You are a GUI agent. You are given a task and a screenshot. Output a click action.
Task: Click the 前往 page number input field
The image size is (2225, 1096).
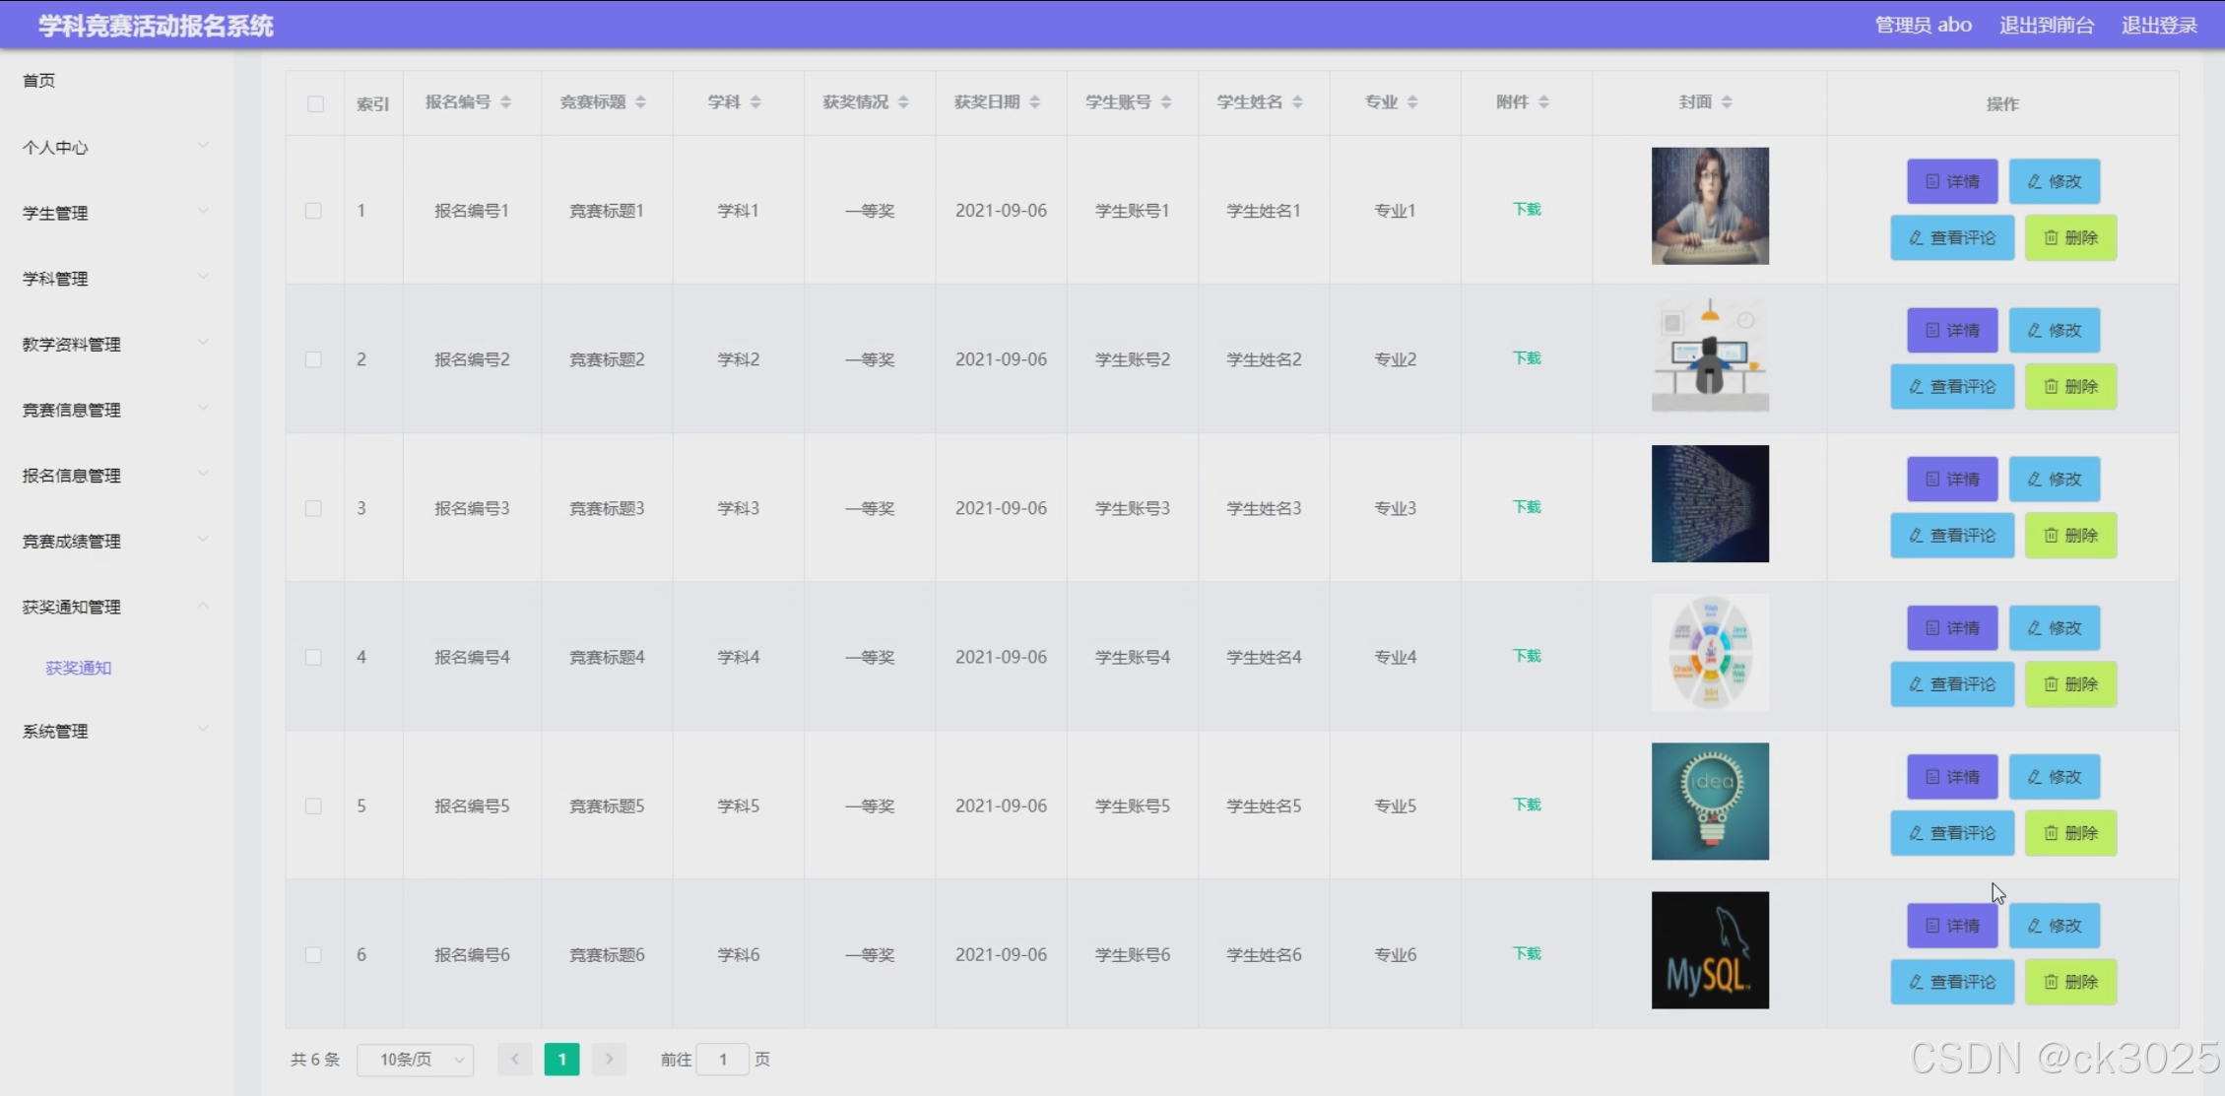[722, 1060]
